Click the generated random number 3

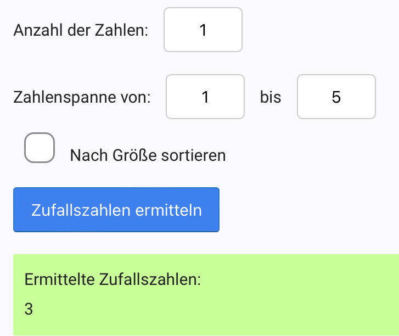tap(29, 309)
